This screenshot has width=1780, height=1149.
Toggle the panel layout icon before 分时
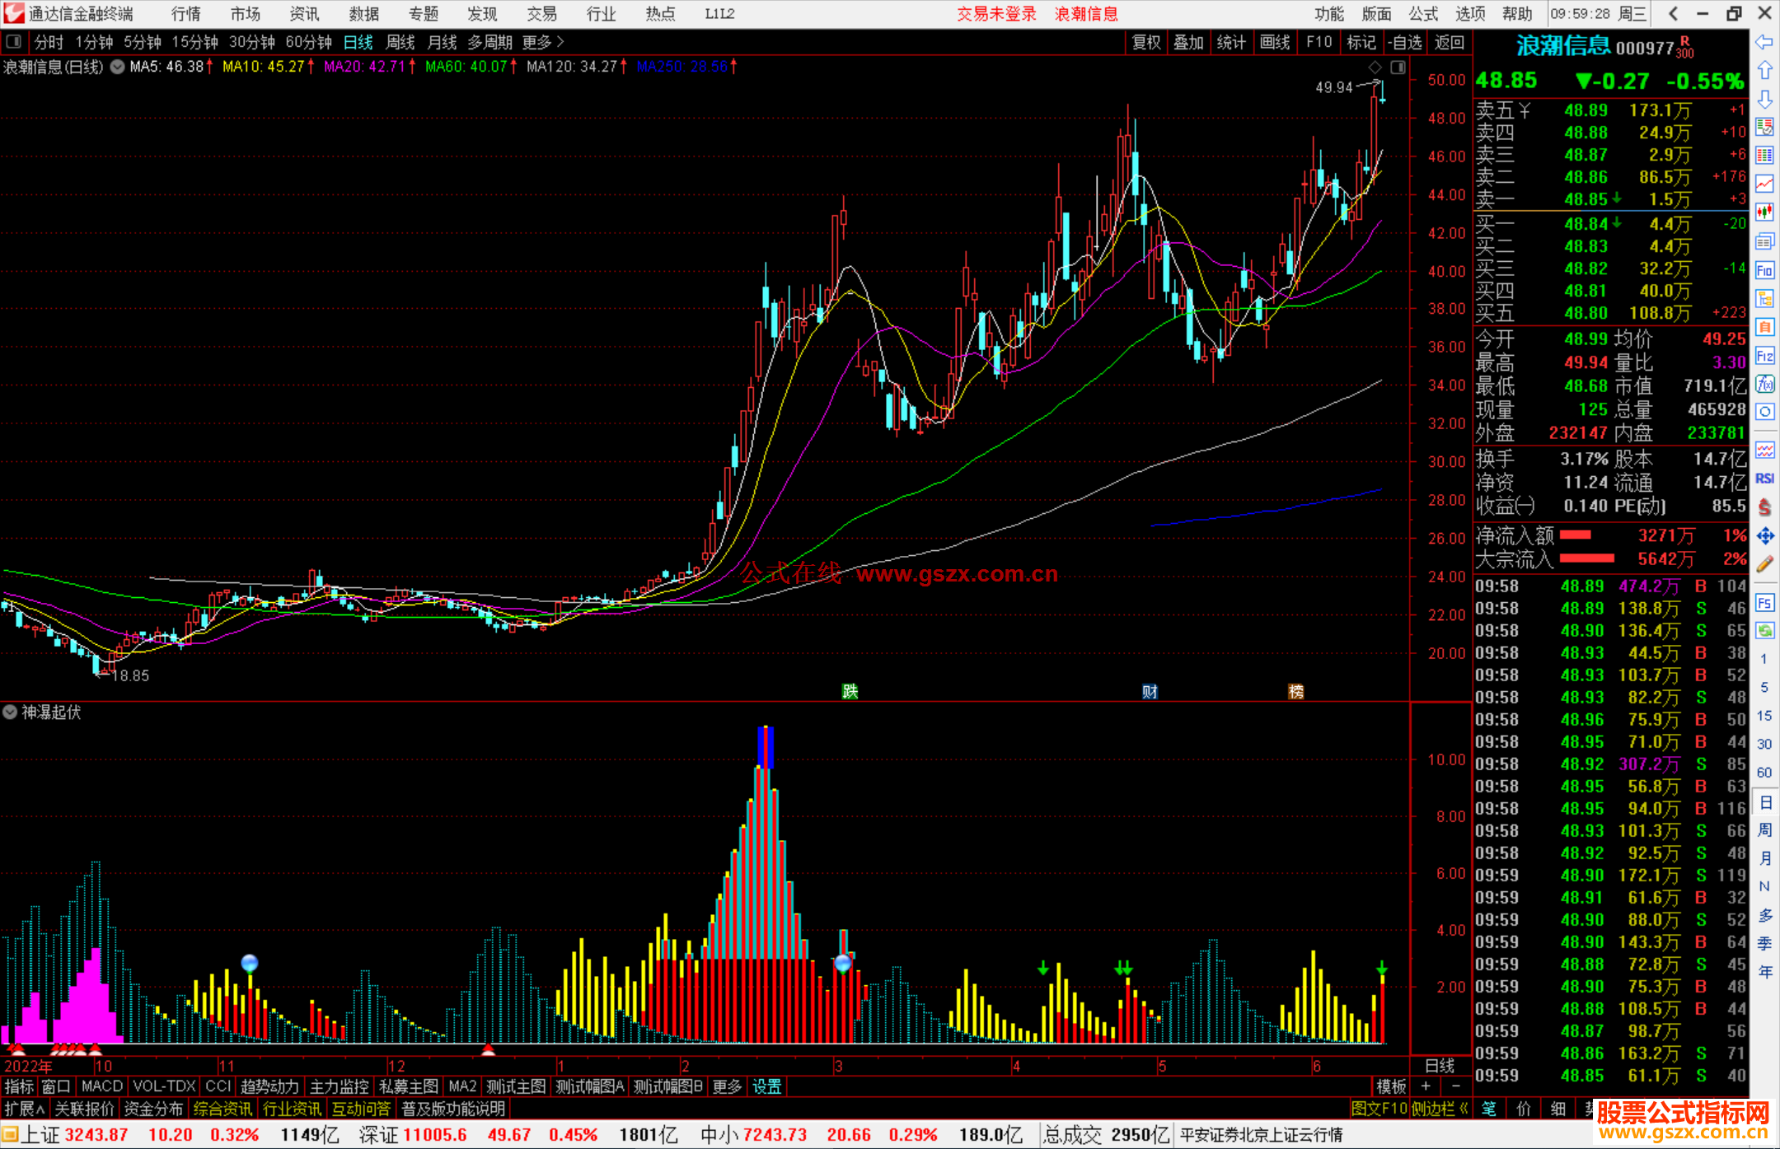[x=14, y=41]
